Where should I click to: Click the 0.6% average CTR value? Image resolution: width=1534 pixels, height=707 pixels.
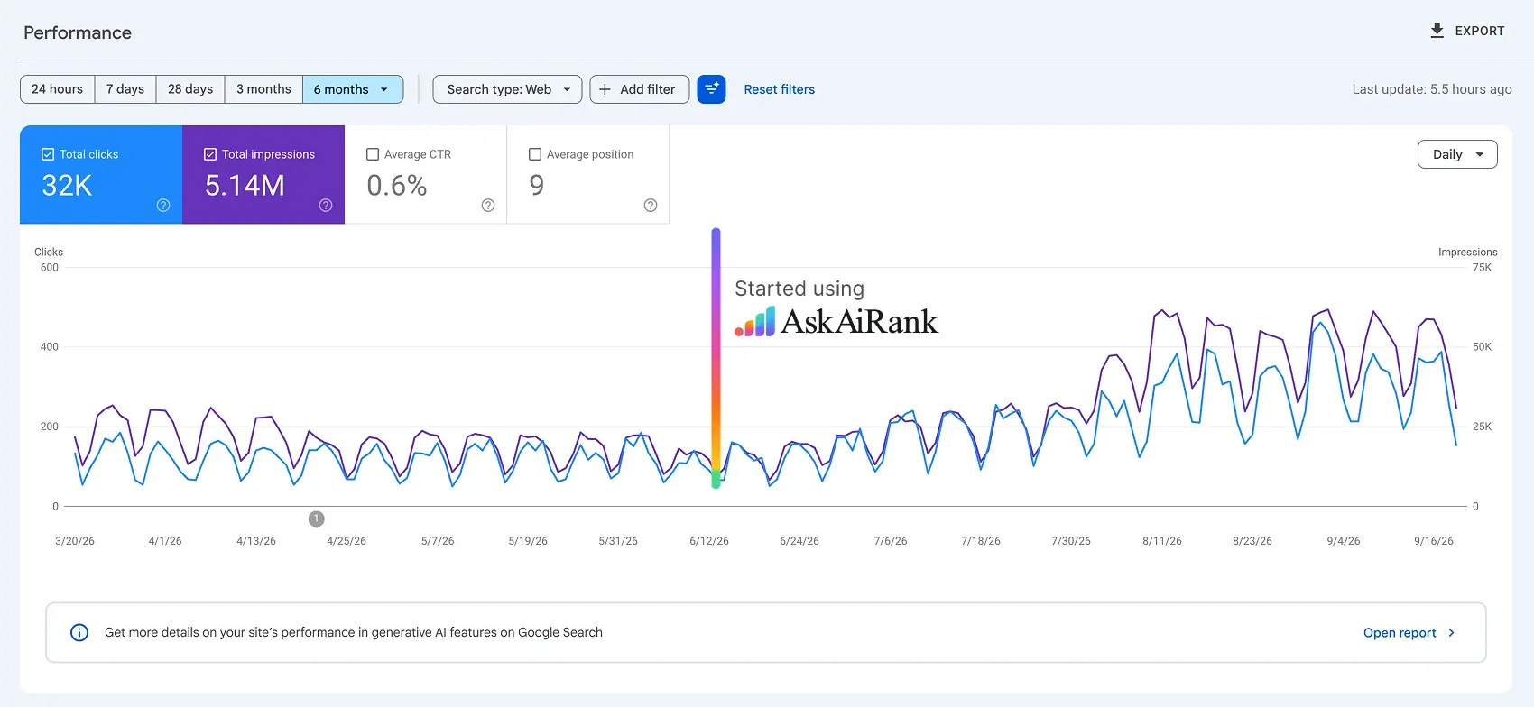click(397, 185)
